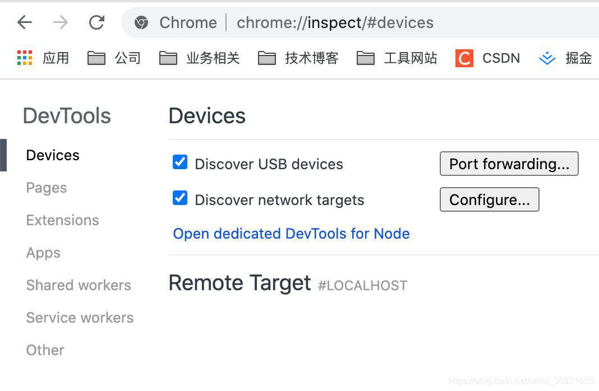Image resolution: width=599 pixels, height=391 pixels.
Task: Expand the 工具网站 bookmark folder
Action: pyautogui.click(x=397, y=58)
